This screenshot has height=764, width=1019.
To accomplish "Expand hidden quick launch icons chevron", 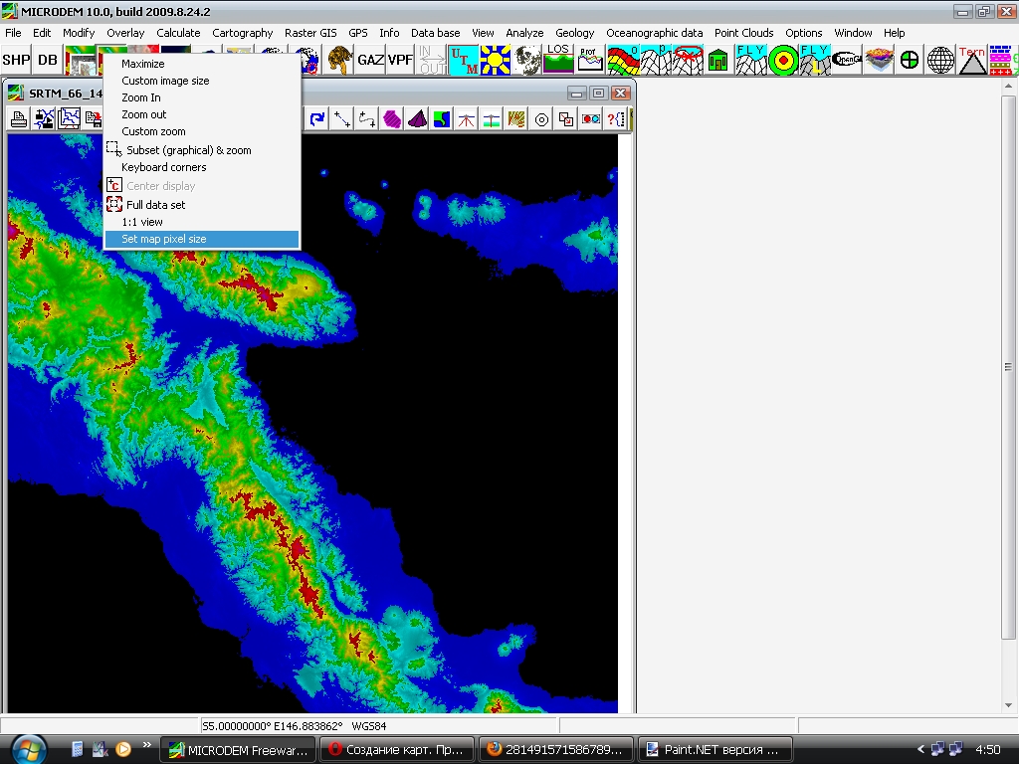I will [x=147, y=744].
